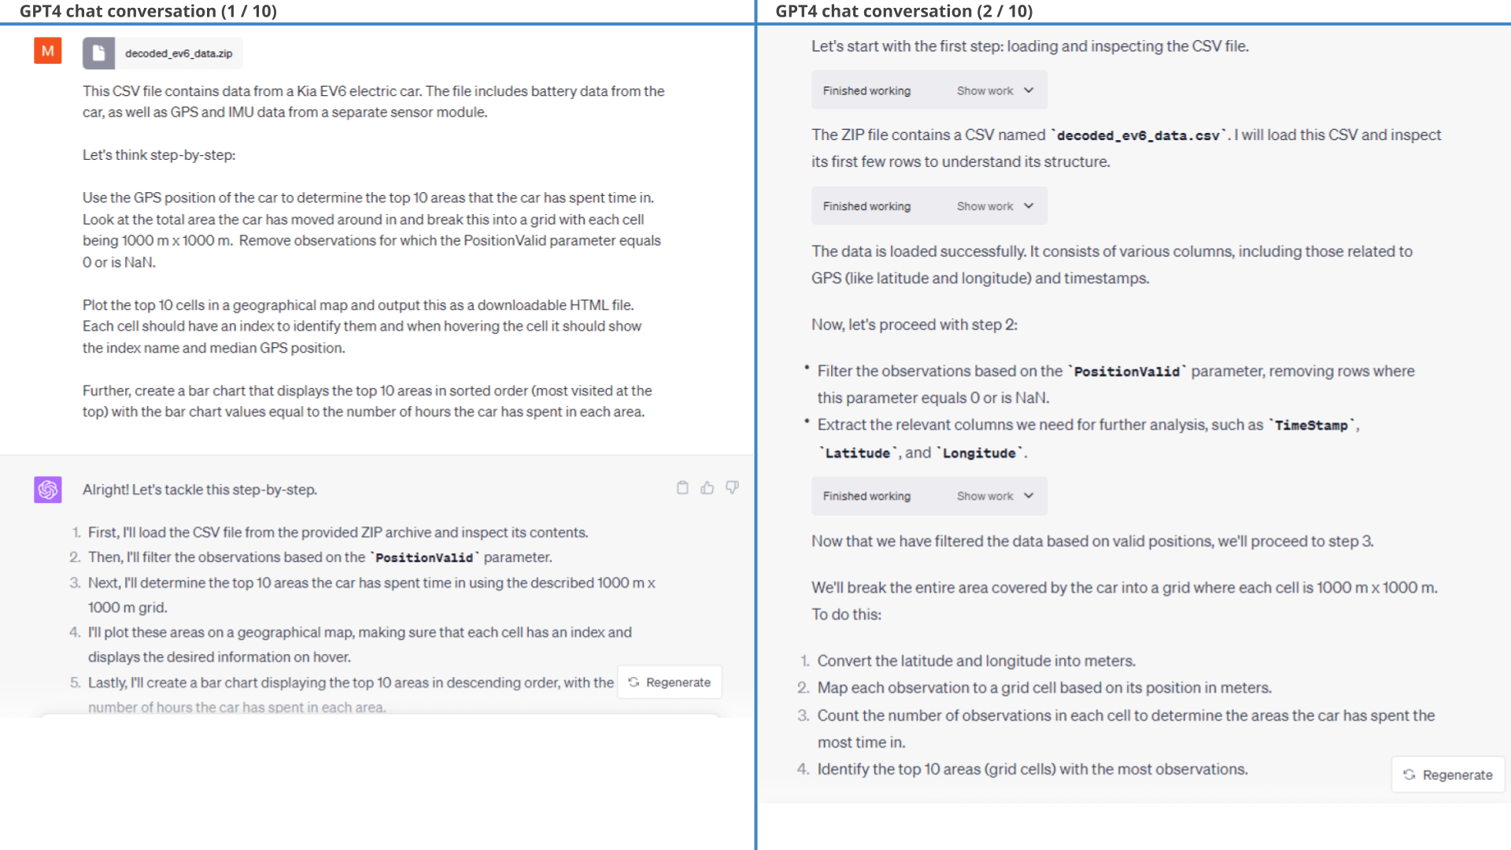
Task: Expand Show work in second Finished working
Action: click(992, 205)
